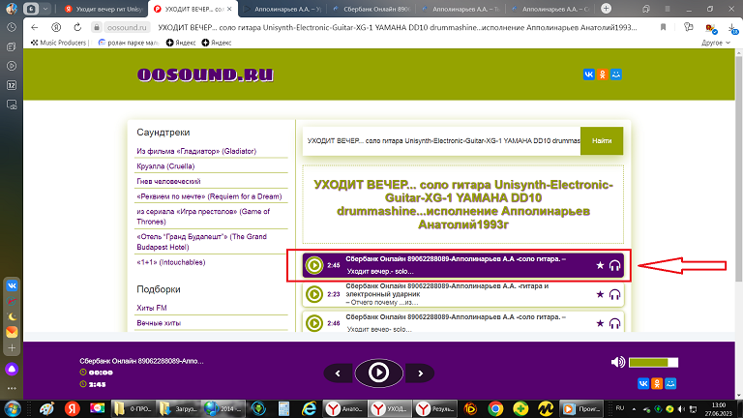Open Alice assistant in browser sidebar
743x418 pixels.
pos(12,370)
